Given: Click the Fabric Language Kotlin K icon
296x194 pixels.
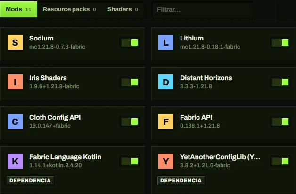Looking at the screenshot, I should tap(15, 161).
